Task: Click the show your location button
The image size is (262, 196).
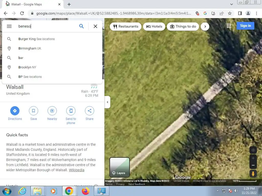Action: click(x=253, y=150)
